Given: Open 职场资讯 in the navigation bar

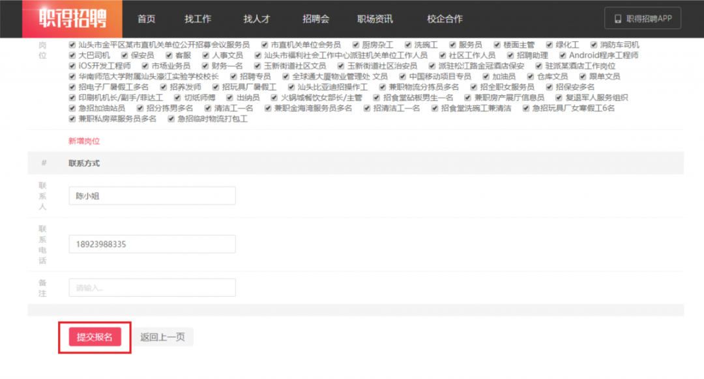Looking at the screenshot, I should click(x=375, y=19).
